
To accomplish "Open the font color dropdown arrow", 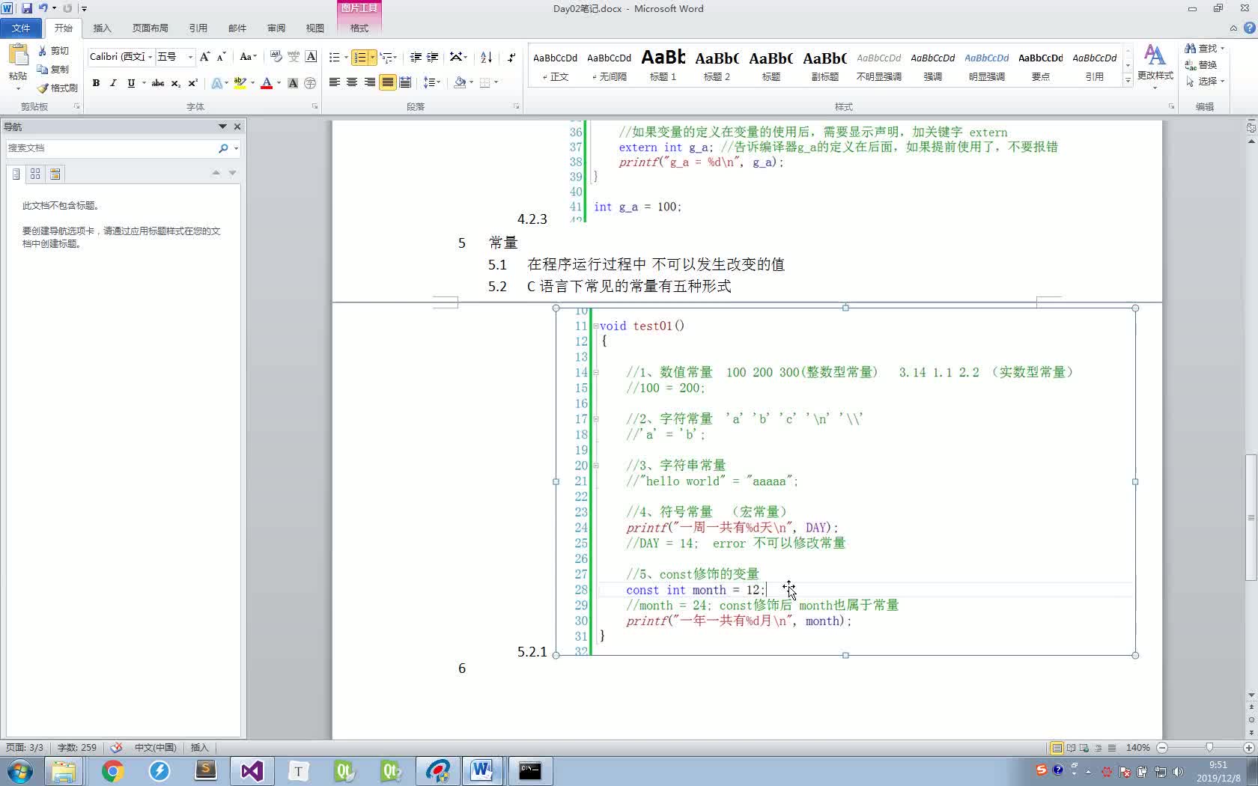I will pyautogui.click(x=279, y=83).
